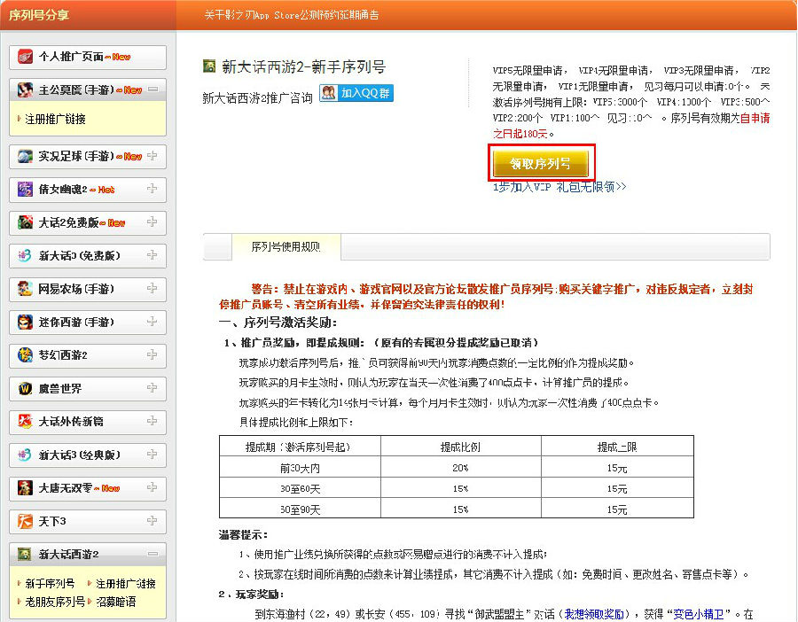Click the 提成上限 table header
The height and width of the screenshot is (622, 798).
coord(617,447)
